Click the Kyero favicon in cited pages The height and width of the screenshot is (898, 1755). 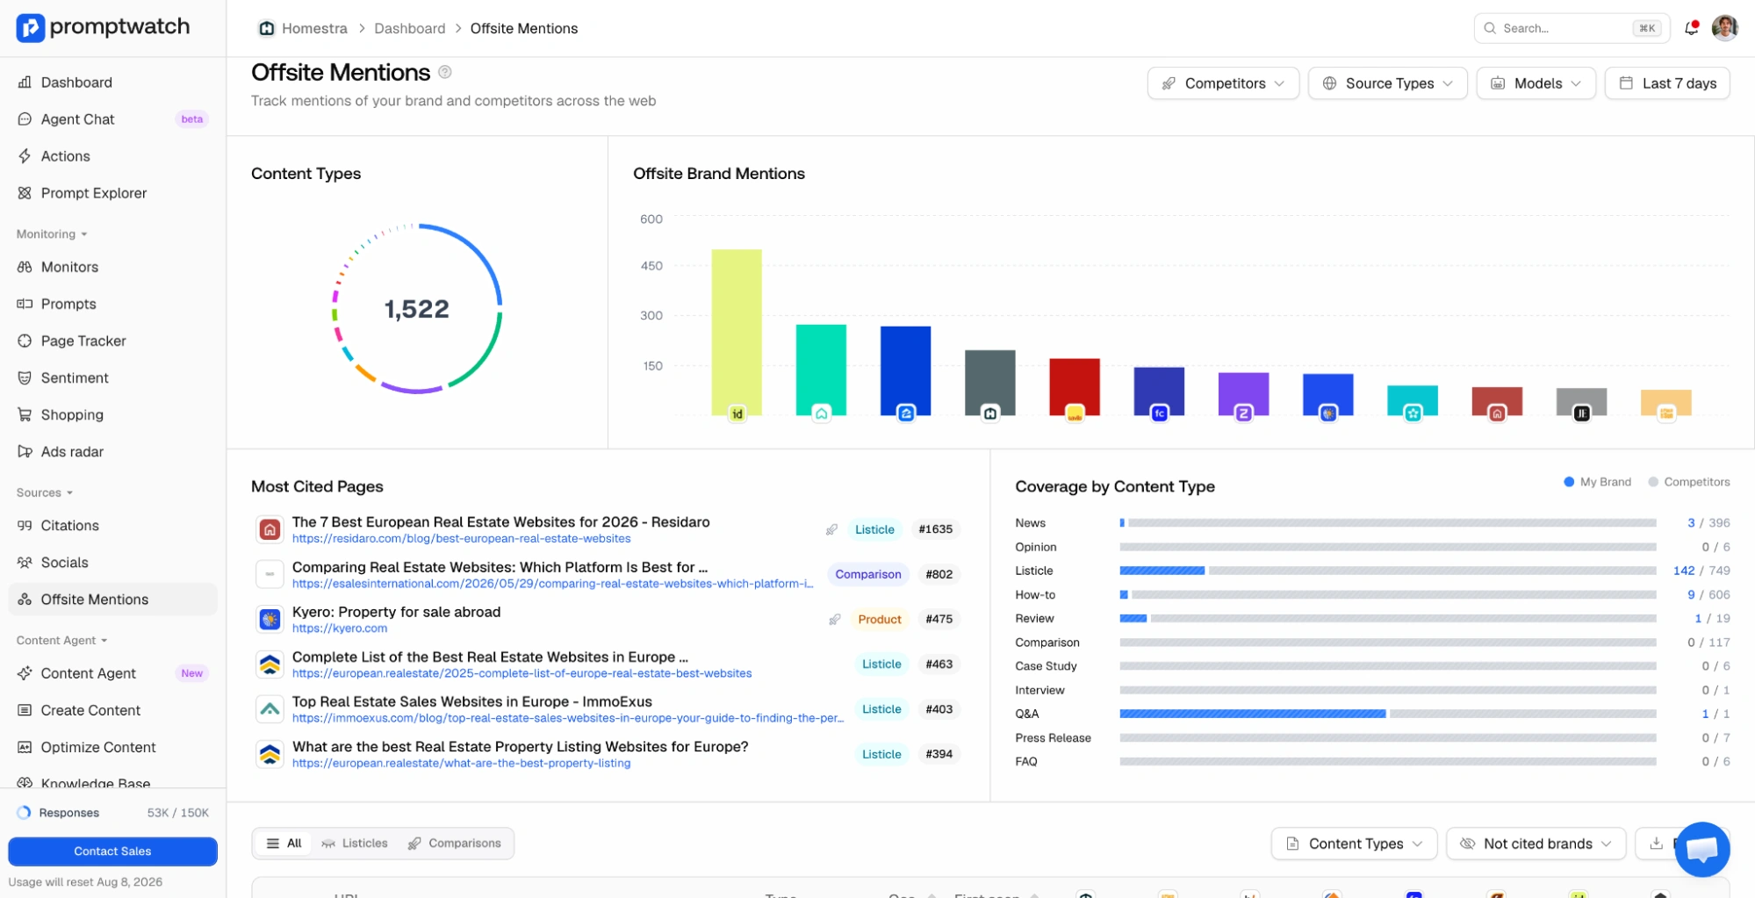(270, 619)
